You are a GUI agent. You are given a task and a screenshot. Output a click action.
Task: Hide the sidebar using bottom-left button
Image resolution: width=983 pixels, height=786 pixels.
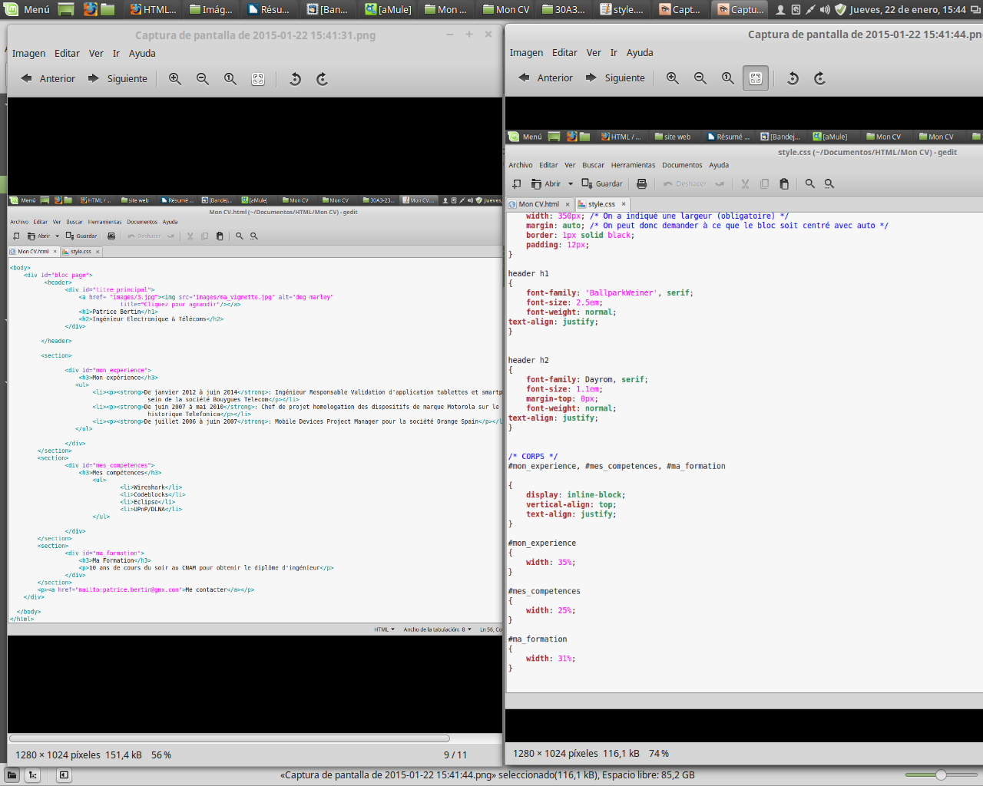65,775
